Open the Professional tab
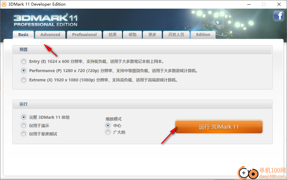Image resolution: width=287 pixels, height=180 pixels. click(85, 35)
